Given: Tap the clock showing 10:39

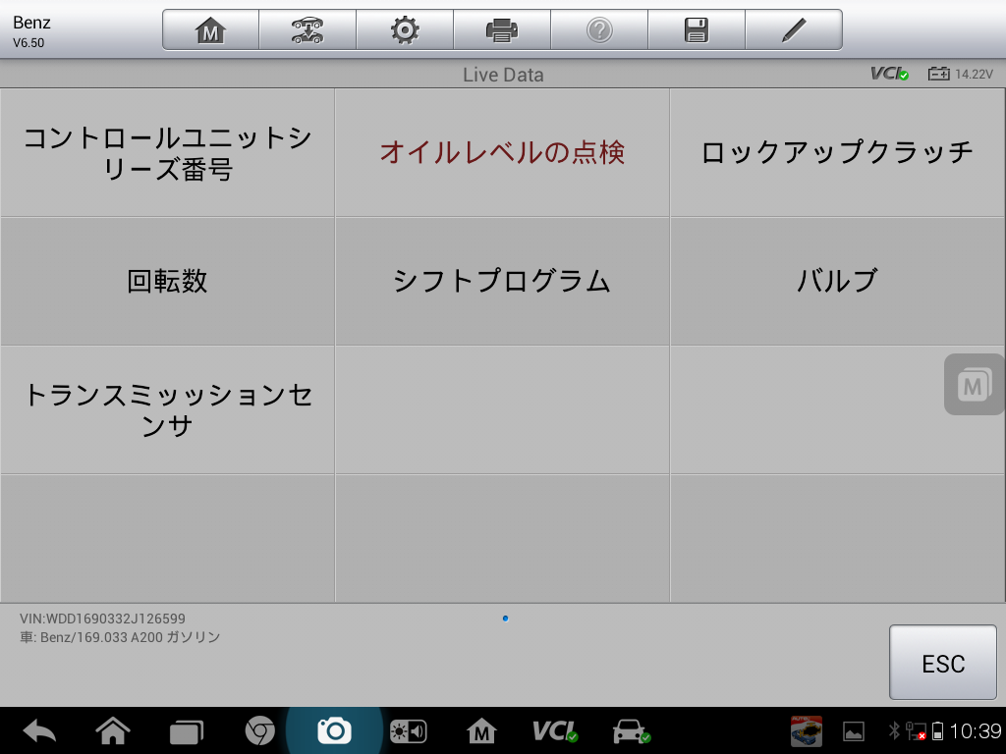Looking at the screenshot, I should (x=976, y=730).
